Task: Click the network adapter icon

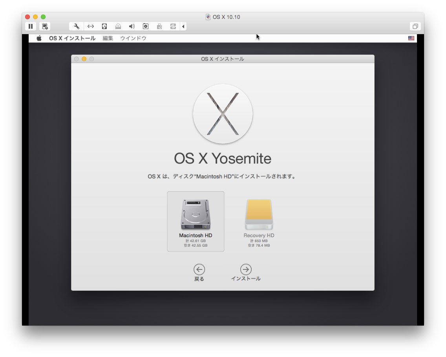Action: [90, 26]
